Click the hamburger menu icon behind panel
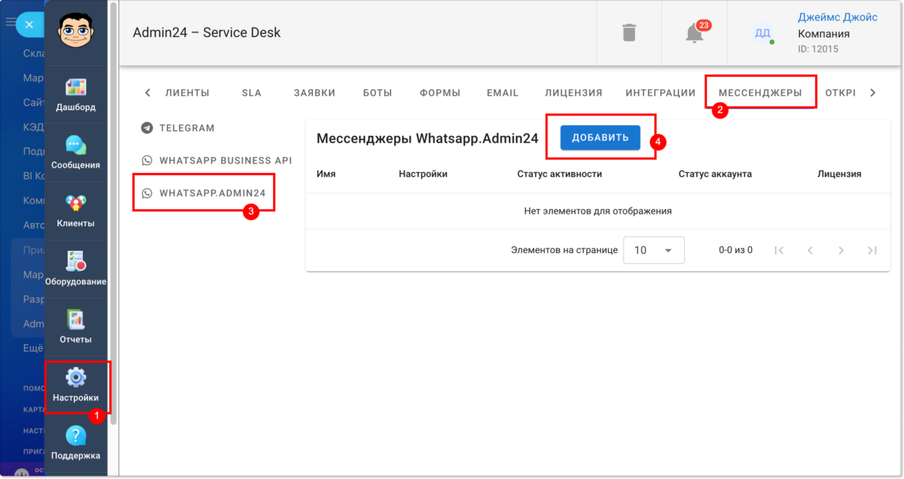The image size is (904, 479). click(x=10, y=22)
